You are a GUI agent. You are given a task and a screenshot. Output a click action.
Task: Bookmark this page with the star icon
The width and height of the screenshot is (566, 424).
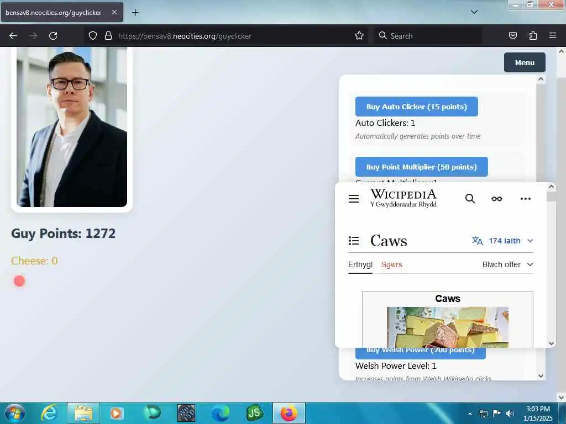(359, 36)
